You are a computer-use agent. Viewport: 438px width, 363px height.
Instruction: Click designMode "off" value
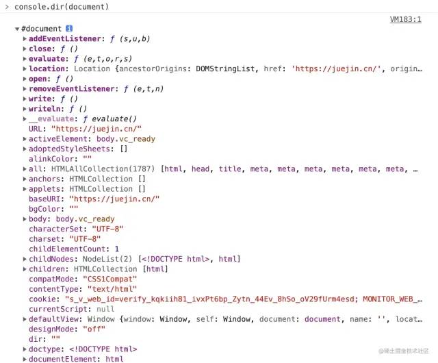(94, 329)
